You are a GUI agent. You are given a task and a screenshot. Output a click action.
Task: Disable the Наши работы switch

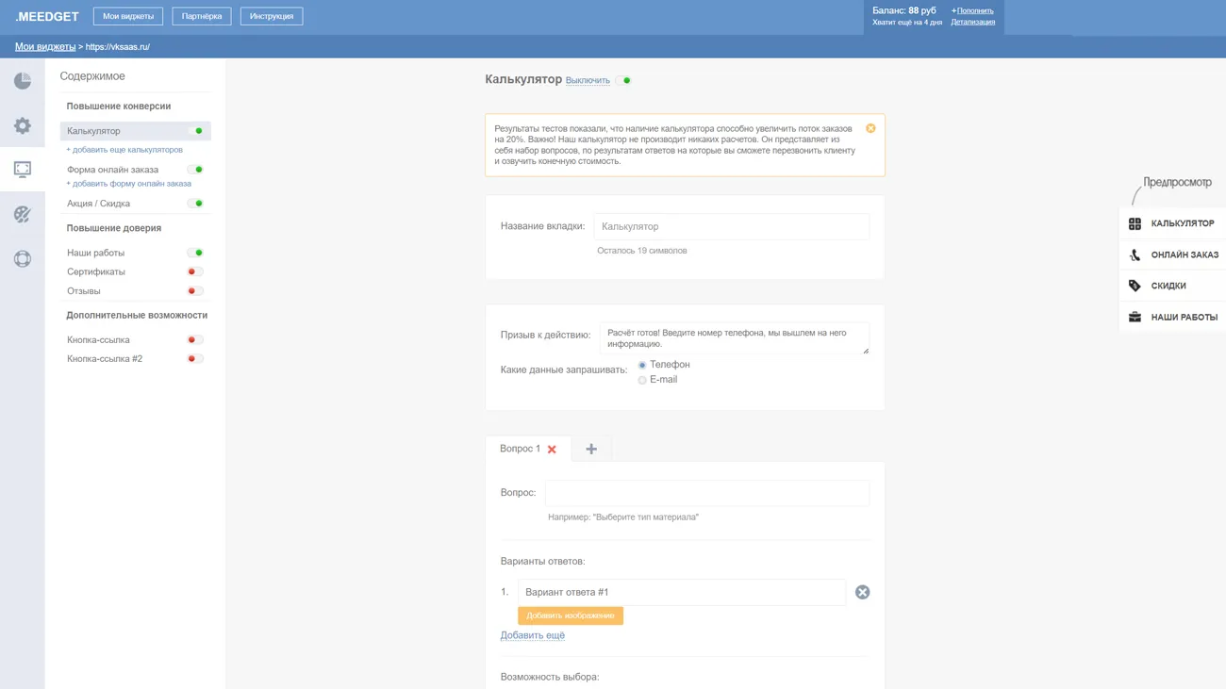[x=195, y=253]
